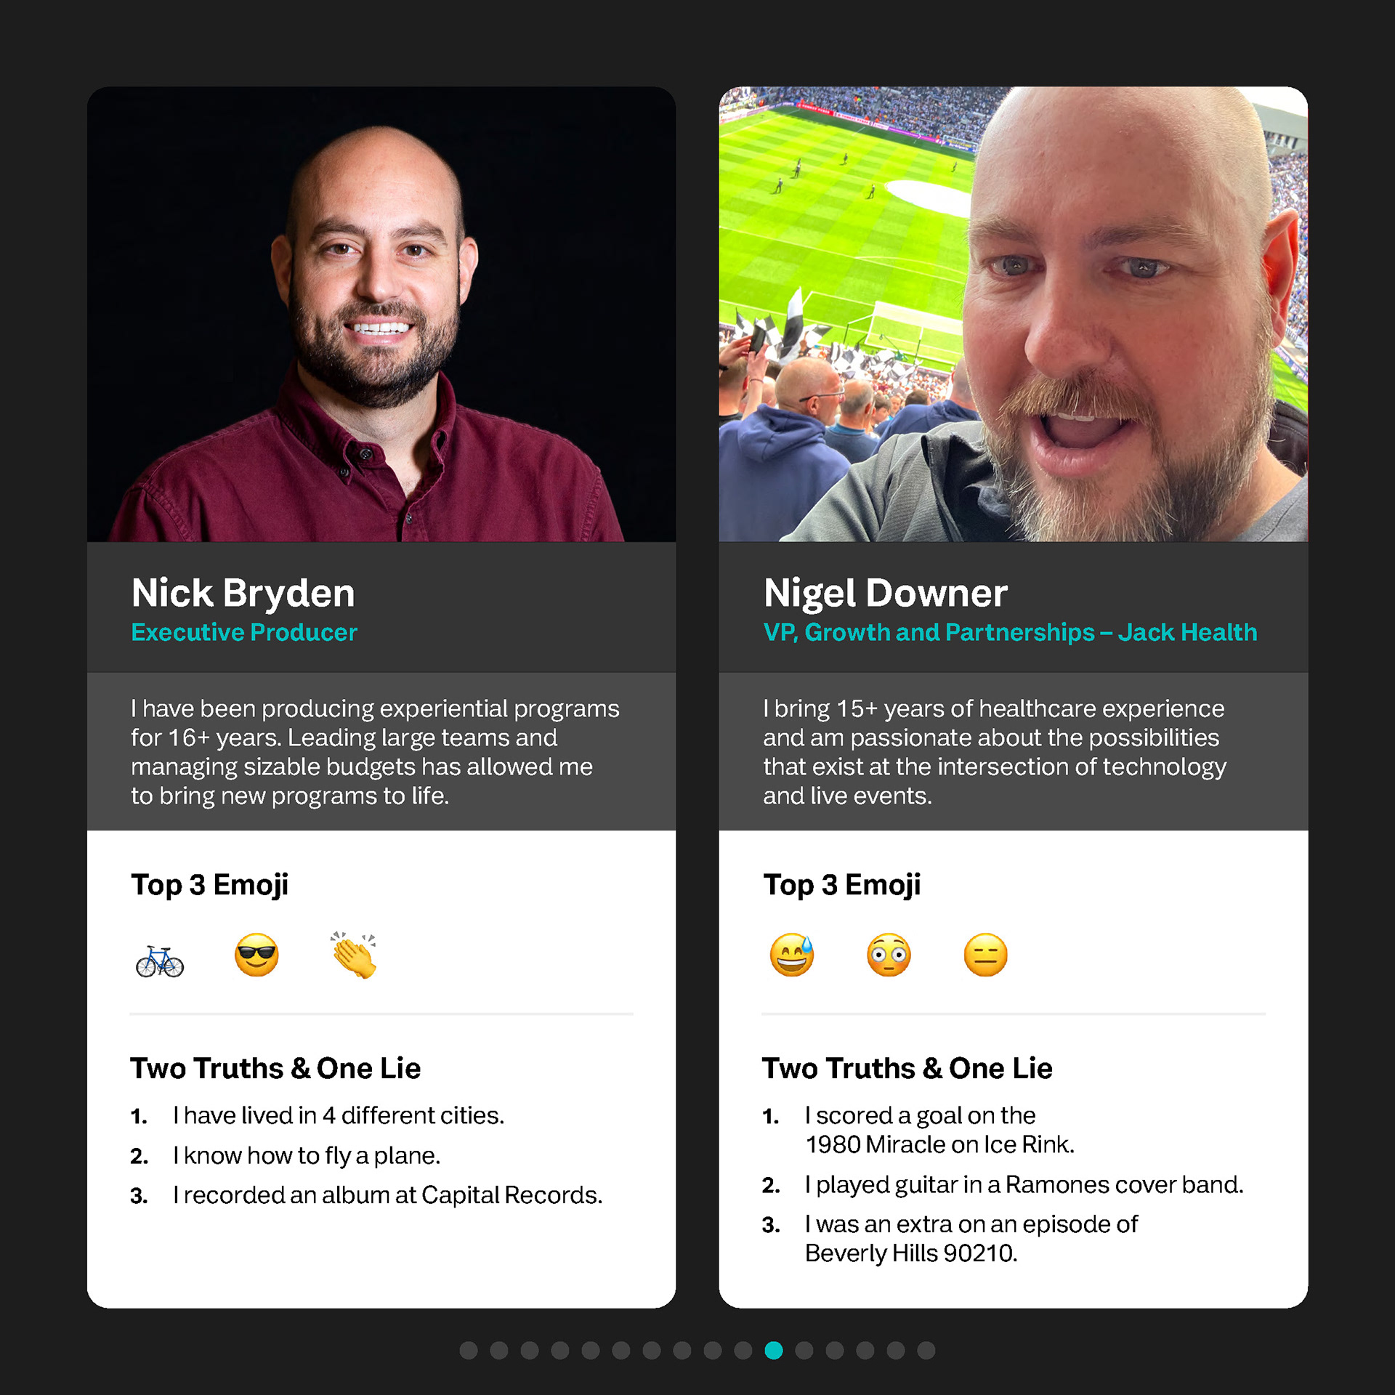Select the Capital Records album statement
The image size is (1395, 1395).
[x=388, y=1195]
